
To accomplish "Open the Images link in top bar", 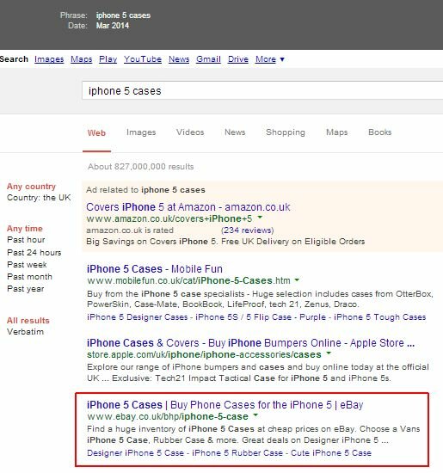I will tap(49, 59).
